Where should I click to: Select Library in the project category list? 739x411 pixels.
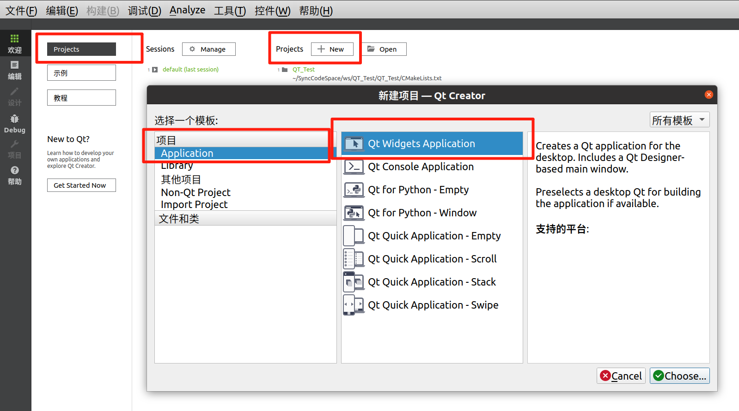[x=177, y=166]
